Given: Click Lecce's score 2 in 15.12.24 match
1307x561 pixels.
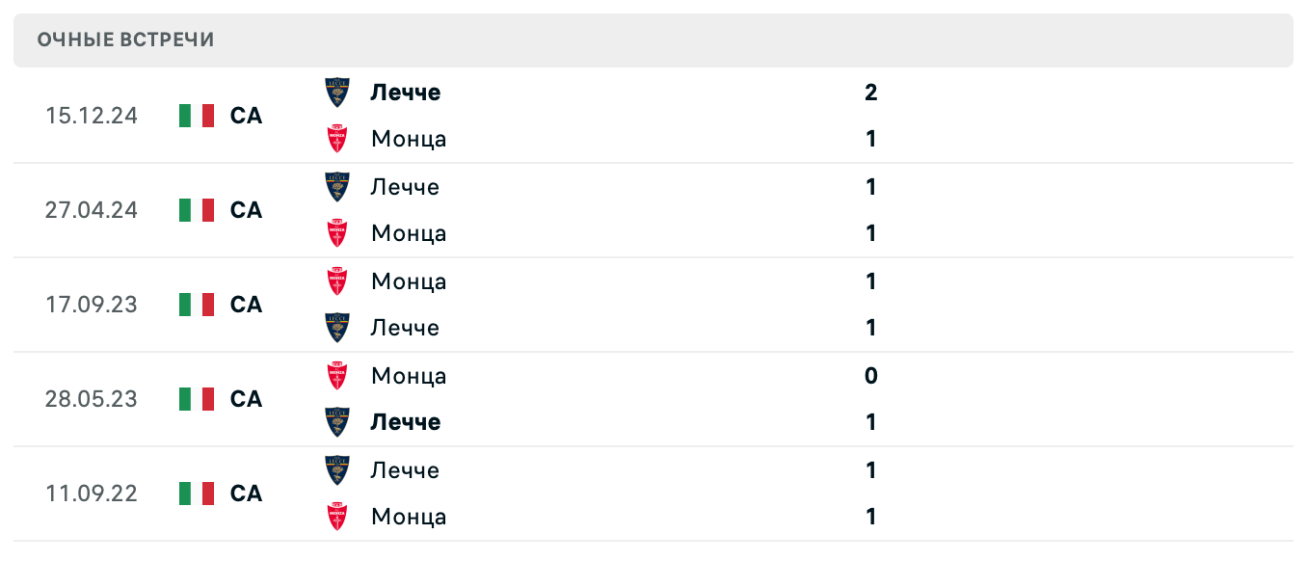Looking at the screenshot, I should point(871,93).
